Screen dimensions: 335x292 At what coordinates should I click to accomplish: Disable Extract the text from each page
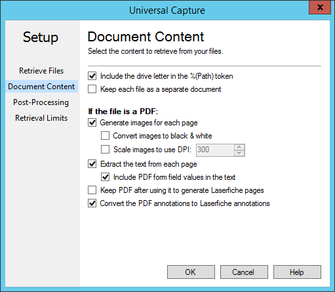(x=92, y=164)
